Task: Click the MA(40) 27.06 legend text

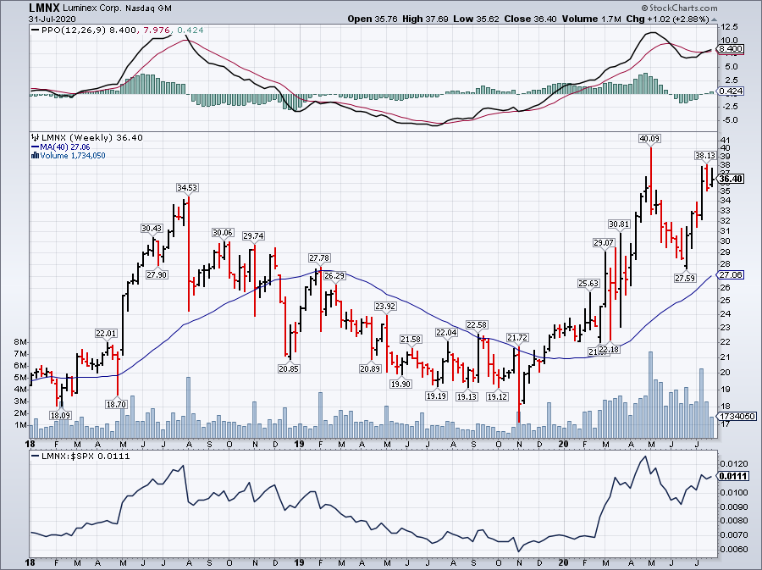Action: coord(64,147)
